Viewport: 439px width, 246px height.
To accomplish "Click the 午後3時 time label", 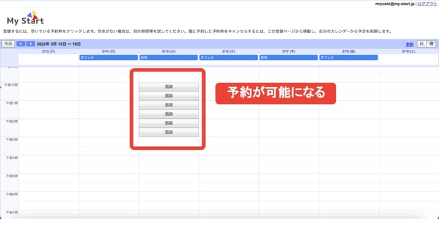I will point(12,140).
